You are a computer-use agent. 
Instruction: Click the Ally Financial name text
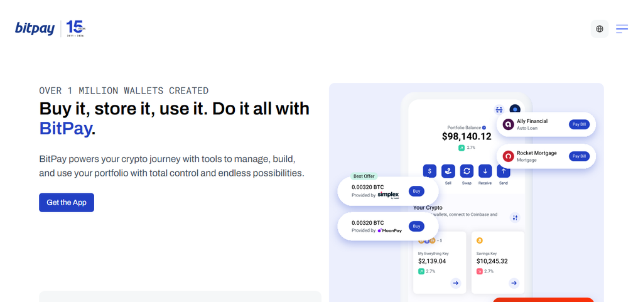tap(532, 121)
